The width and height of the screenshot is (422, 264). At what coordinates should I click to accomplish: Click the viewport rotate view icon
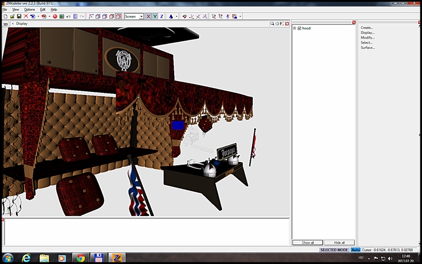point(277,24)
